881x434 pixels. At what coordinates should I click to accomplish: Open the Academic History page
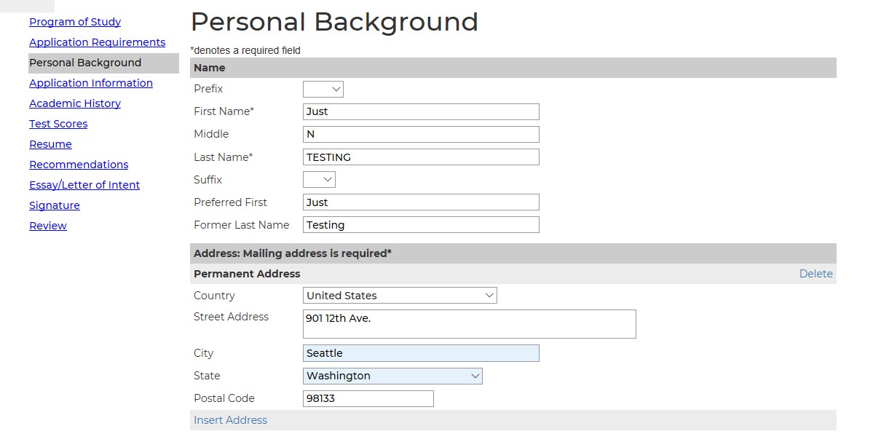[75, 103]
